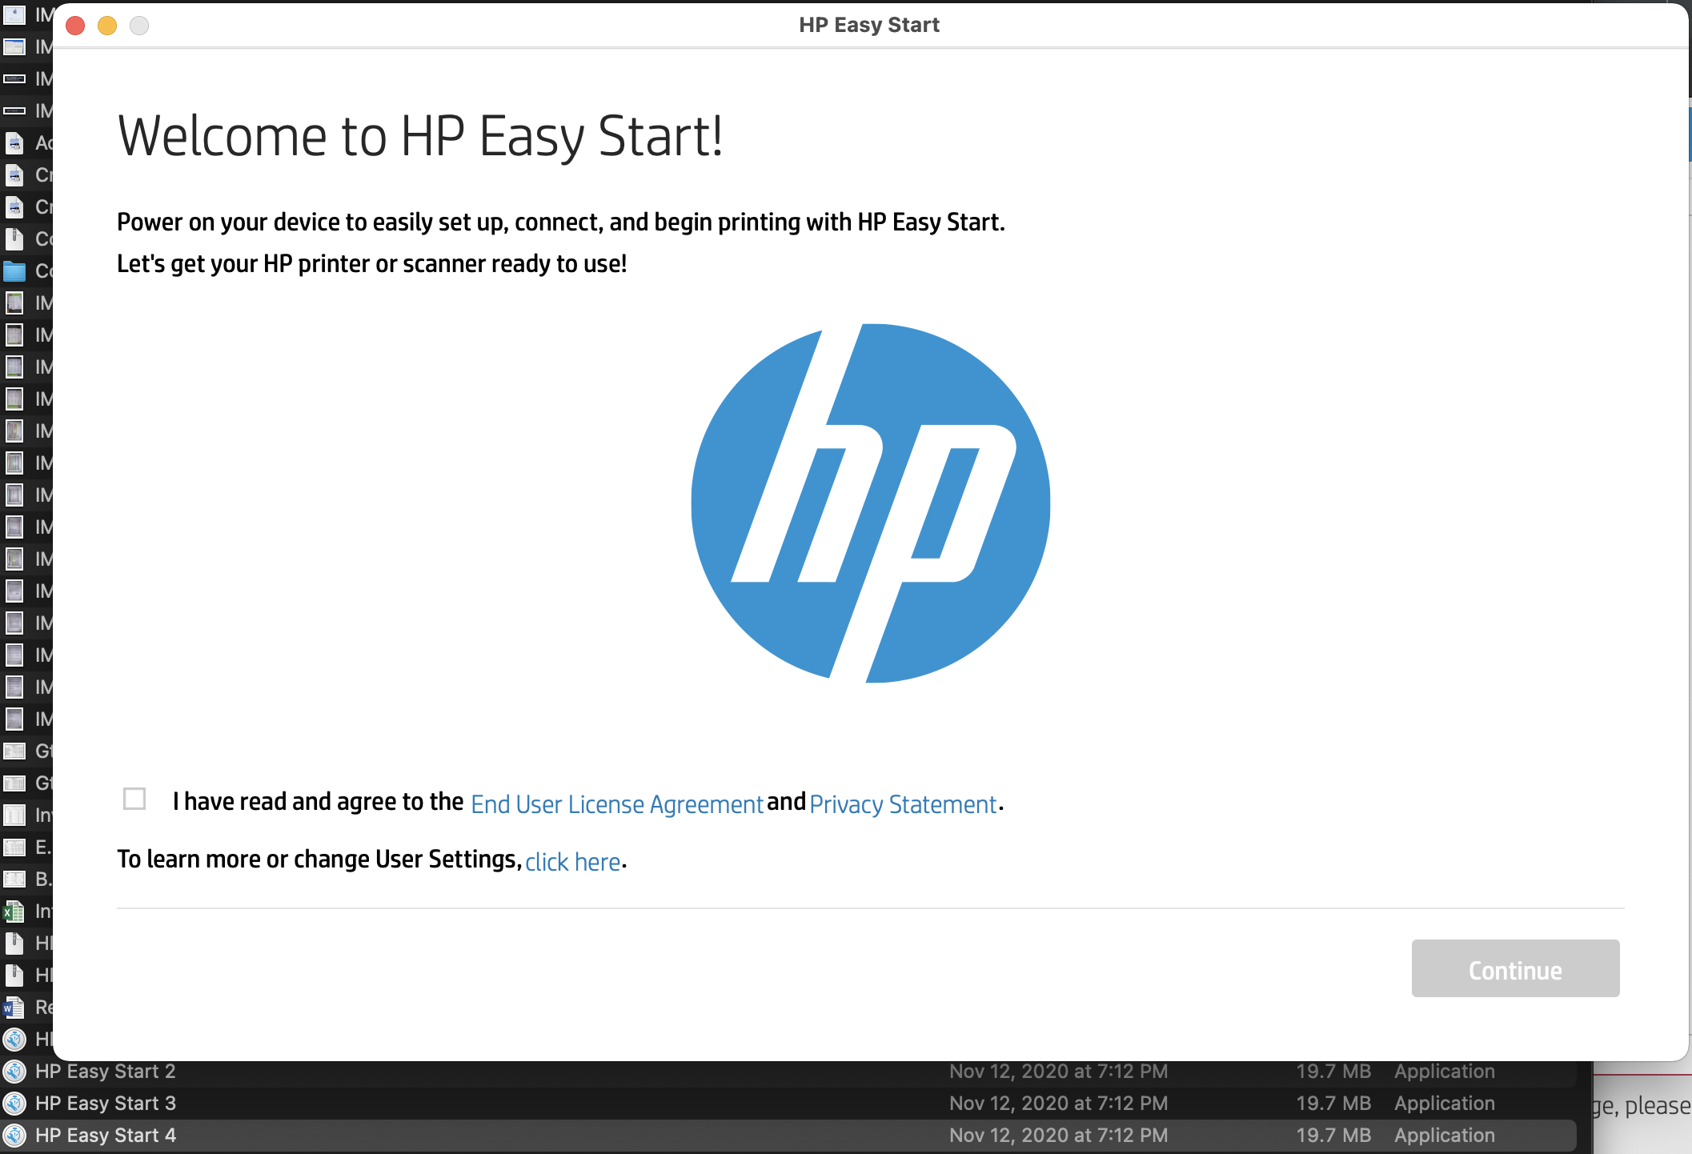Click the Application kind of HP Easy Start 3
1692x1154 pixels.
[x=1445, y=1104]
